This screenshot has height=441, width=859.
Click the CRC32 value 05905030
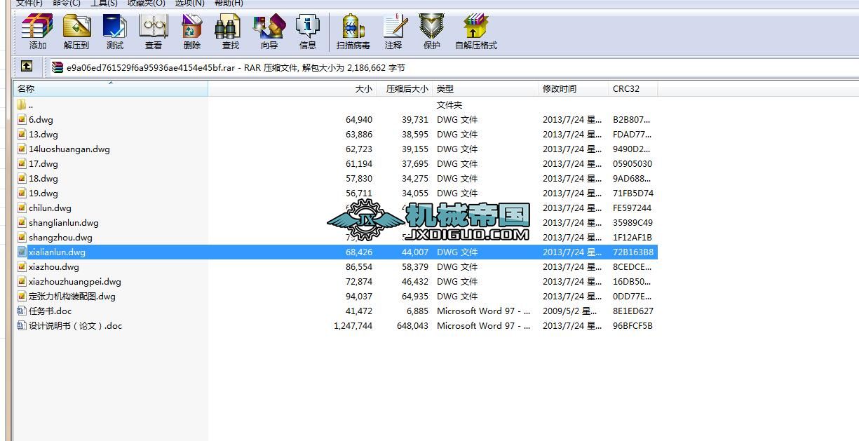tap(633, 163)
